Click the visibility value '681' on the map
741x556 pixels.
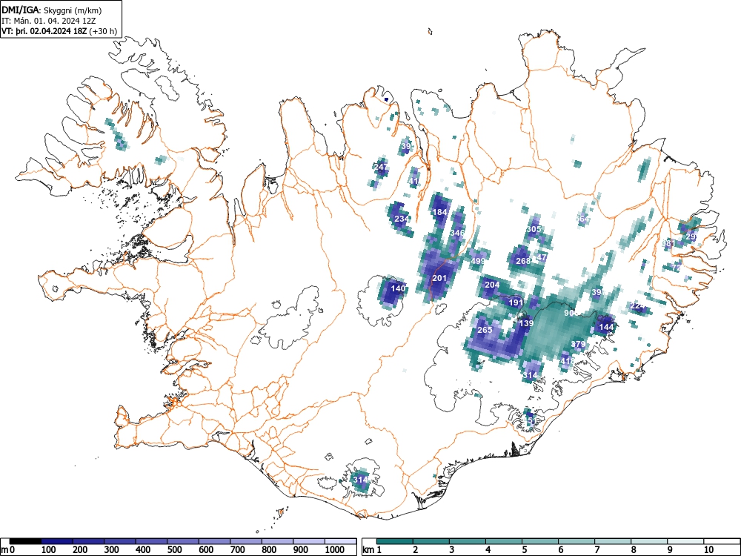[668, 243]
